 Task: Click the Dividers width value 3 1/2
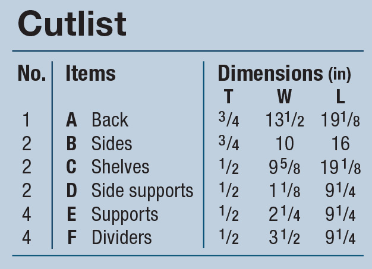284,238
